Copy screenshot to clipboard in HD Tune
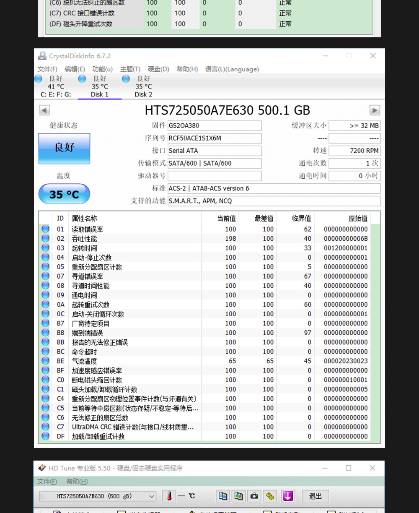Image resolution: width=419 pixels, height=513 pixels. (239, 496)
